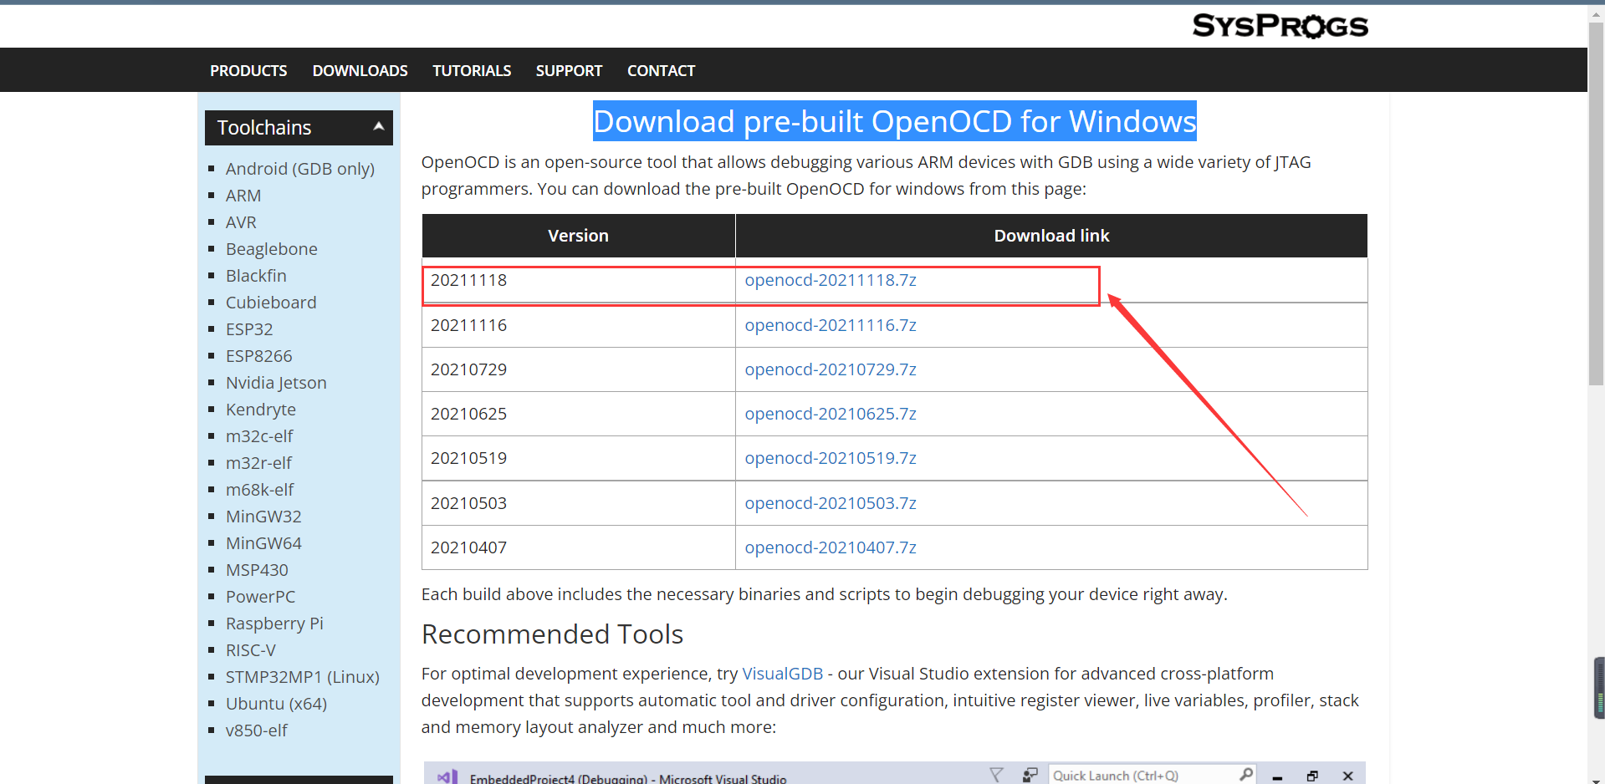The width and height of the screenshot is (1605, 784).
Task: Open the Beaglebone toolchain page
Action: tap(272, 249)
